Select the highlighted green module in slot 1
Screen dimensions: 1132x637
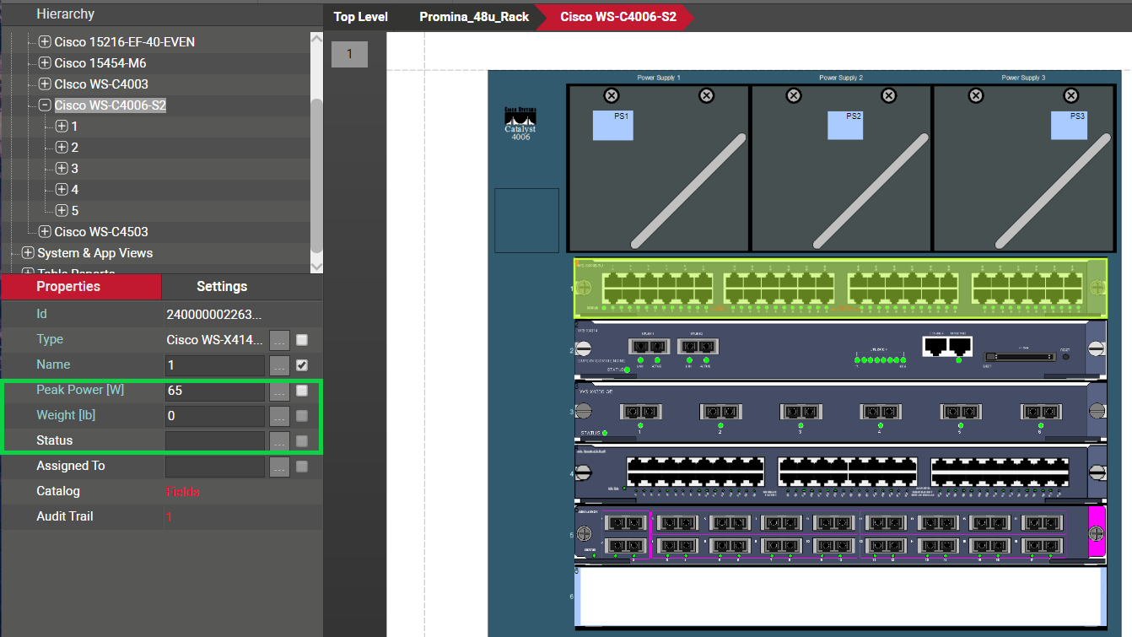(x=839, y=289)
